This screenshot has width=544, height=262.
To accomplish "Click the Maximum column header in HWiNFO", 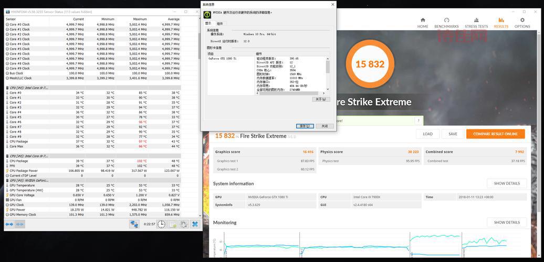I will point(140,19).
